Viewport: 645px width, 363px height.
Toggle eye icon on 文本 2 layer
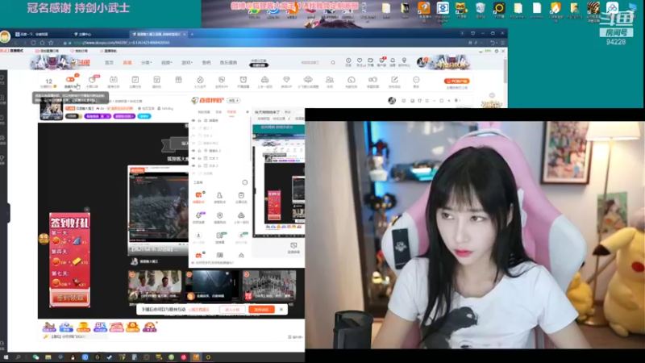point(193,165)
